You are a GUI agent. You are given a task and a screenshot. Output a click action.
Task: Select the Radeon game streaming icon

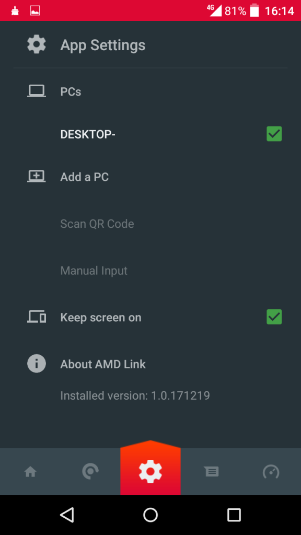tap(90, 471)
